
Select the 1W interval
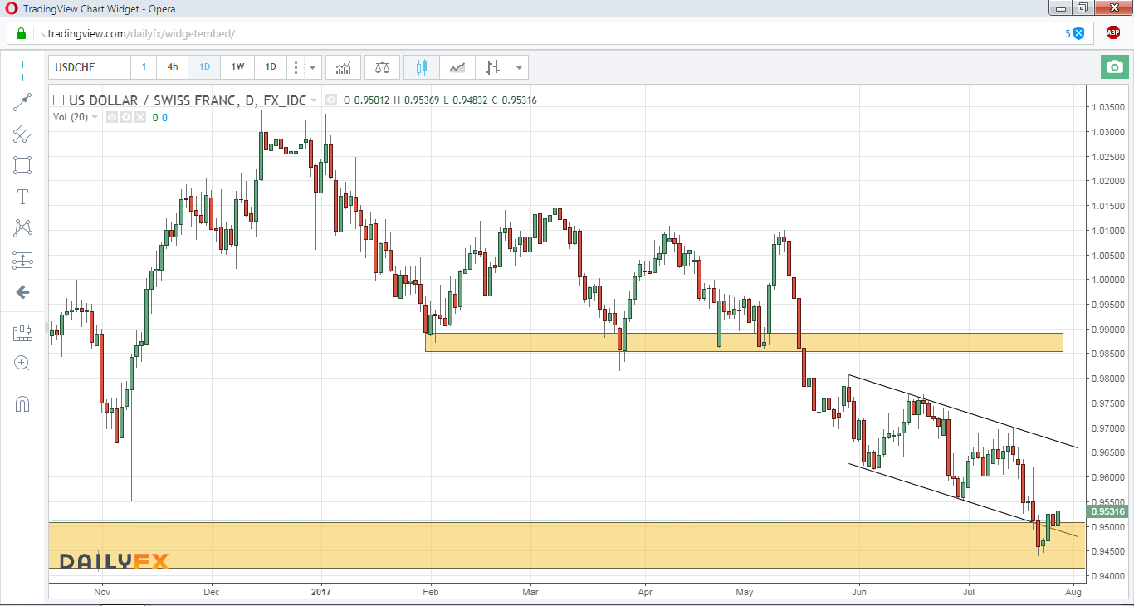coord(237,67)
